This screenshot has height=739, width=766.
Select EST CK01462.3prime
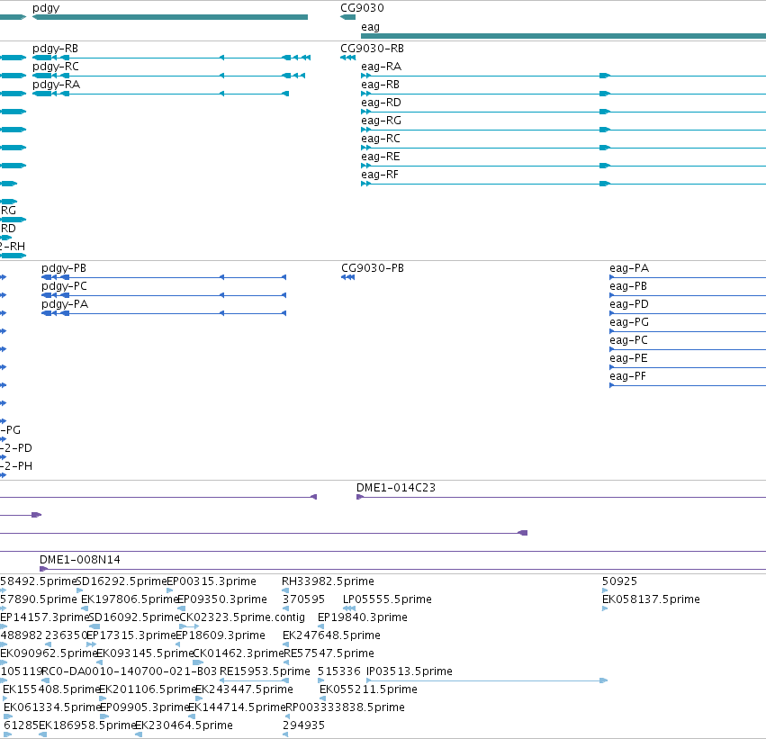coord(239,653)
